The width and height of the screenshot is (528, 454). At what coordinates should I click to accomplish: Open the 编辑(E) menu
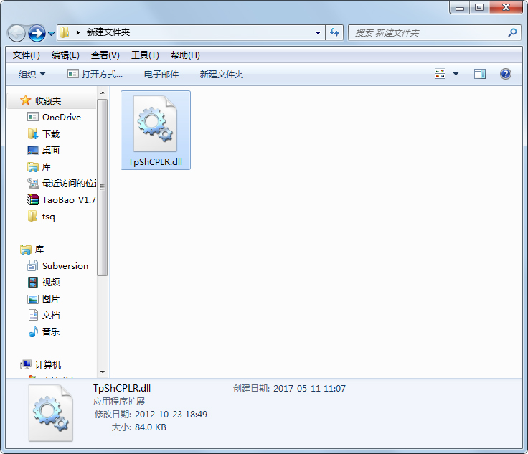[65, 55]
